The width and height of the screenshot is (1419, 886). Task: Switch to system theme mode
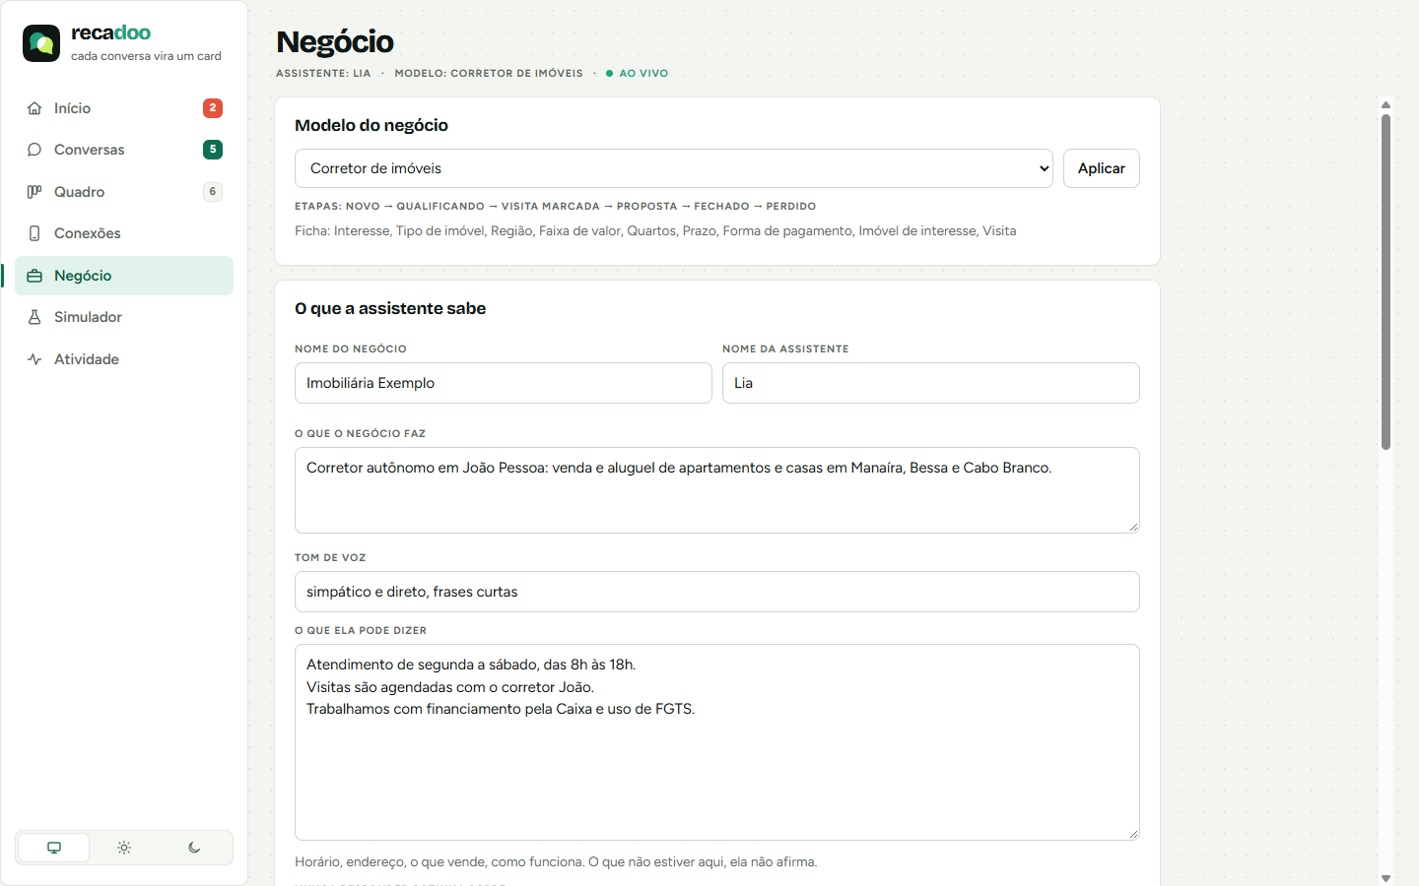tap(54, 848)
